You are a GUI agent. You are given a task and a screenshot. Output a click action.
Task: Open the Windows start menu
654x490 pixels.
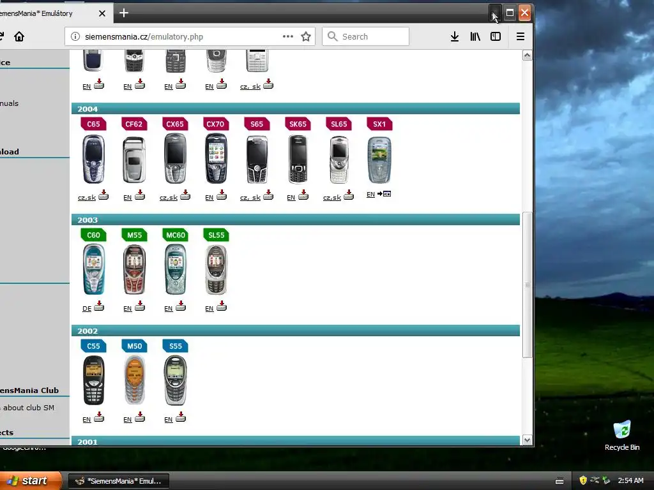(x=29, y=481)
